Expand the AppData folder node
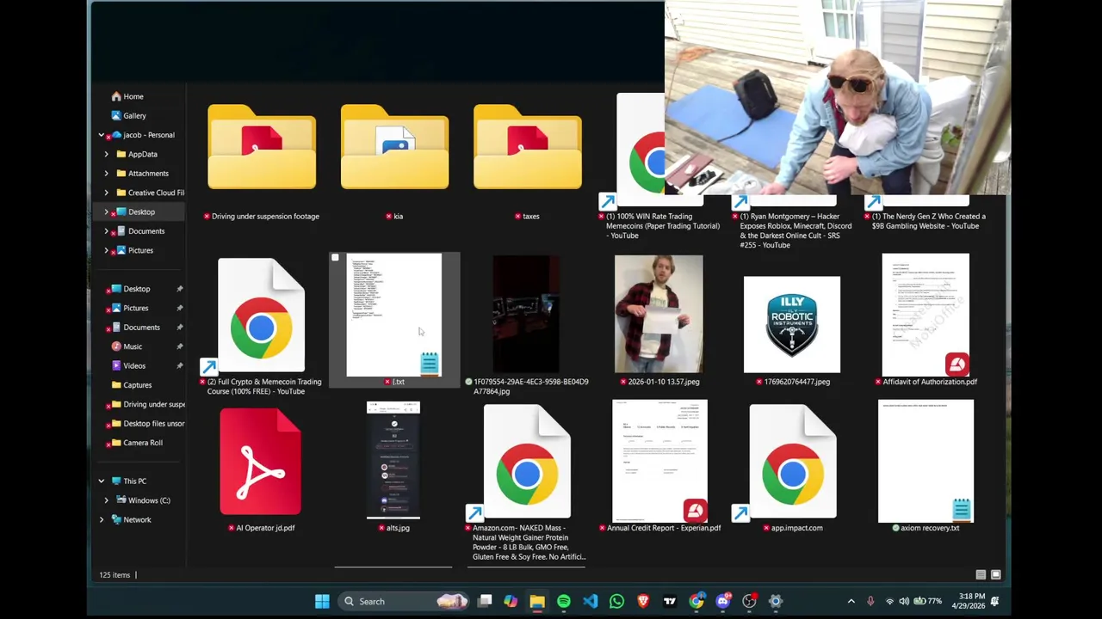Image resolution: width=1102 pixels, height=619 pixels. (106, 154)
